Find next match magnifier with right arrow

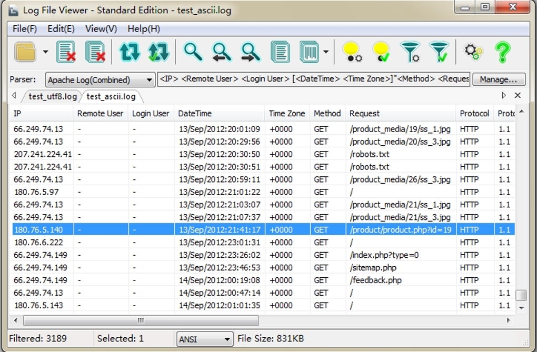pyautogui.click(x=251, y=52)
